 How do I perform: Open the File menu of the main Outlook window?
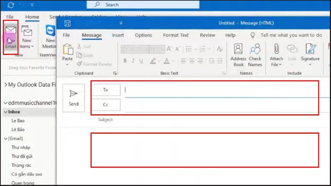pyautogui.click(x=10, y=17)
